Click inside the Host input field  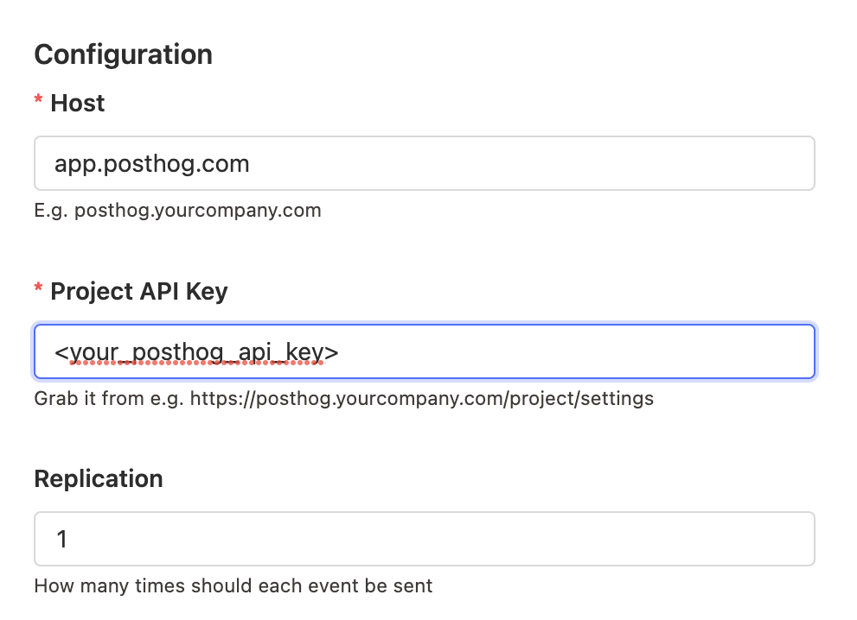424,162
